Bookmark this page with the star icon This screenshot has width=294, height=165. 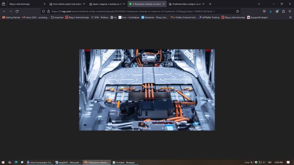pyautogui.click(x=237, y=11)
